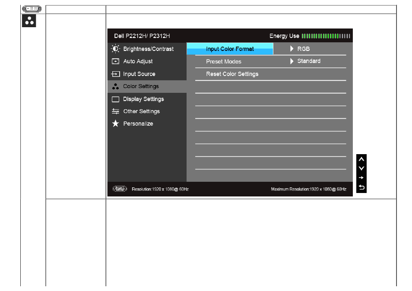The image size is (412, 291).
Task: Click the DVI connector icon at top left
Action: pos(32,9)
